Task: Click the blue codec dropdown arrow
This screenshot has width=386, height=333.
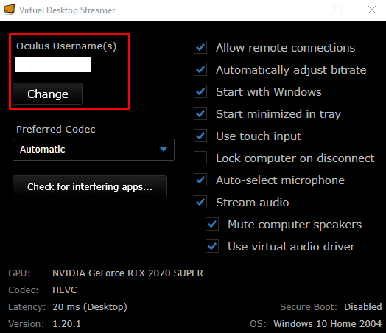Action: click(x=164, y=149)
